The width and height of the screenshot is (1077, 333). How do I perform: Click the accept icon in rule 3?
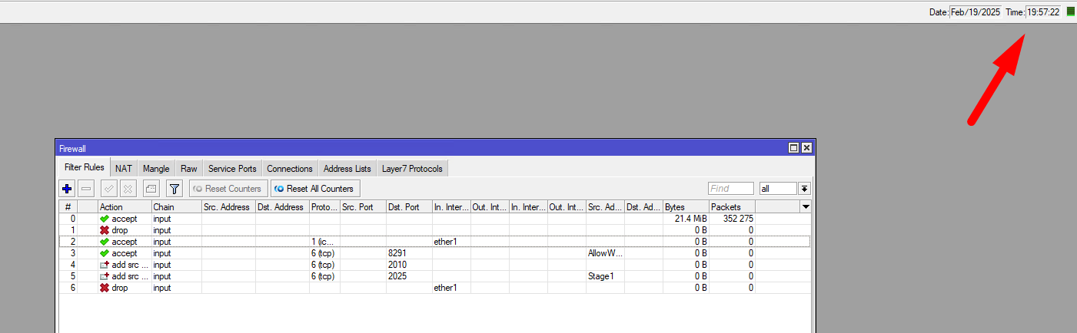pos(105,253)
